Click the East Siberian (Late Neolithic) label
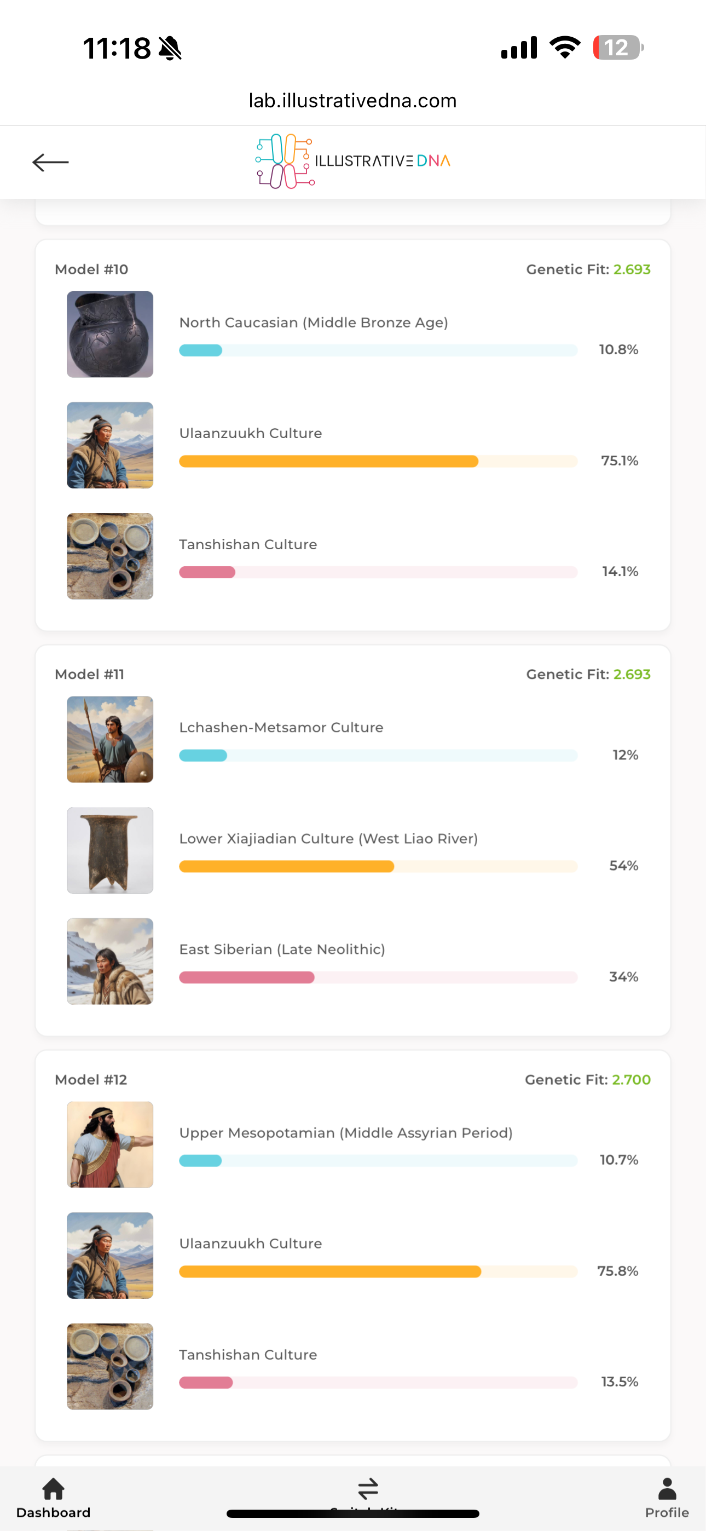 [282, 949]
